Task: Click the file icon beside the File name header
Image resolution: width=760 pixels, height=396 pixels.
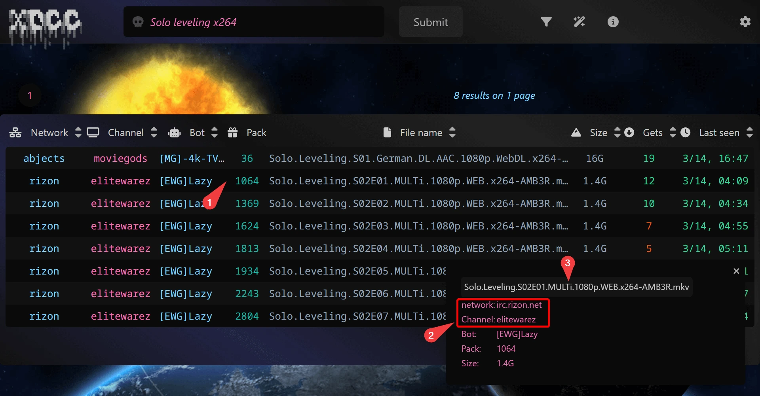Action: coord(387,133)
